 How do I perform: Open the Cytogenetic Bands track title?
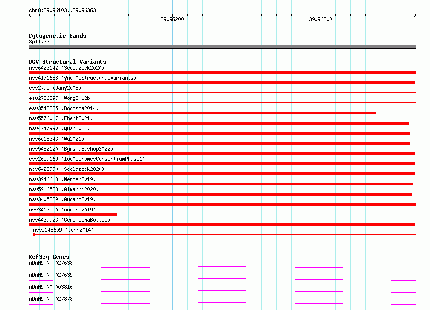(57, 36)
